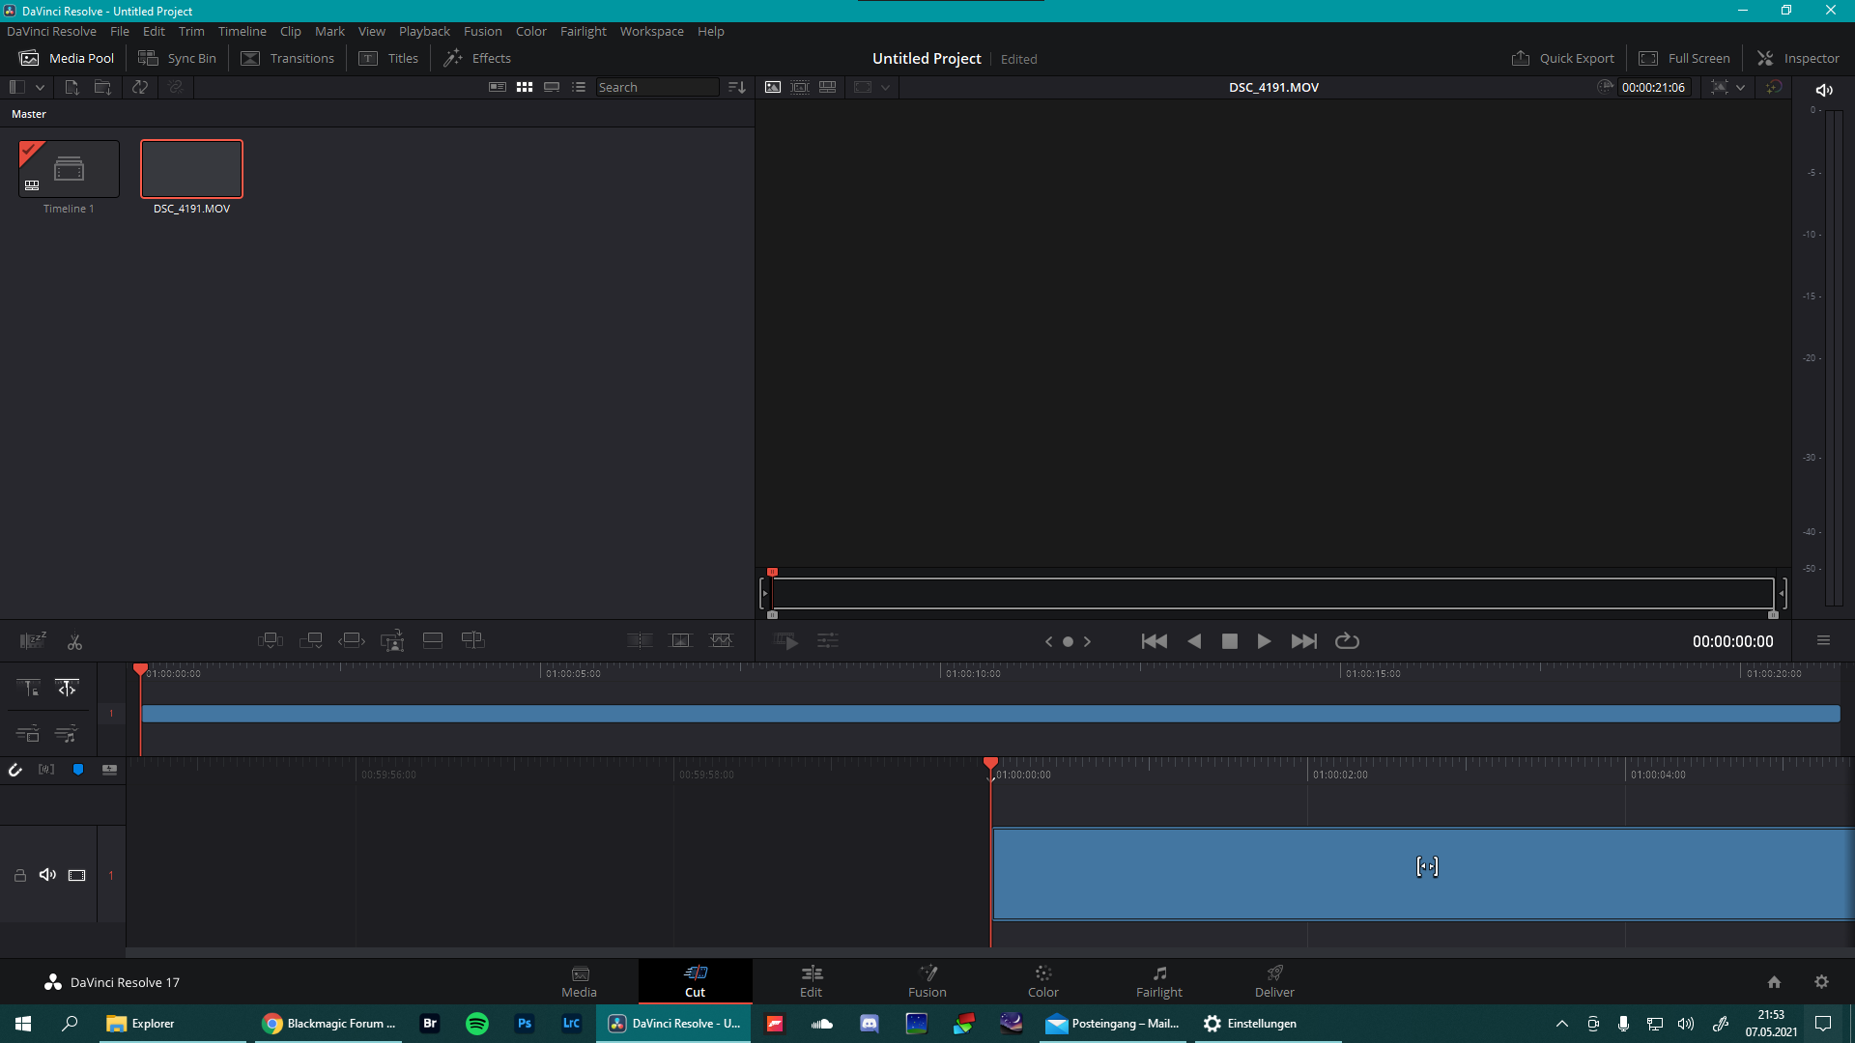The height and width of the screenshot is (1043, 1855).
Task: Click the Loop playback icon
Action: (x=1347, y=642)
